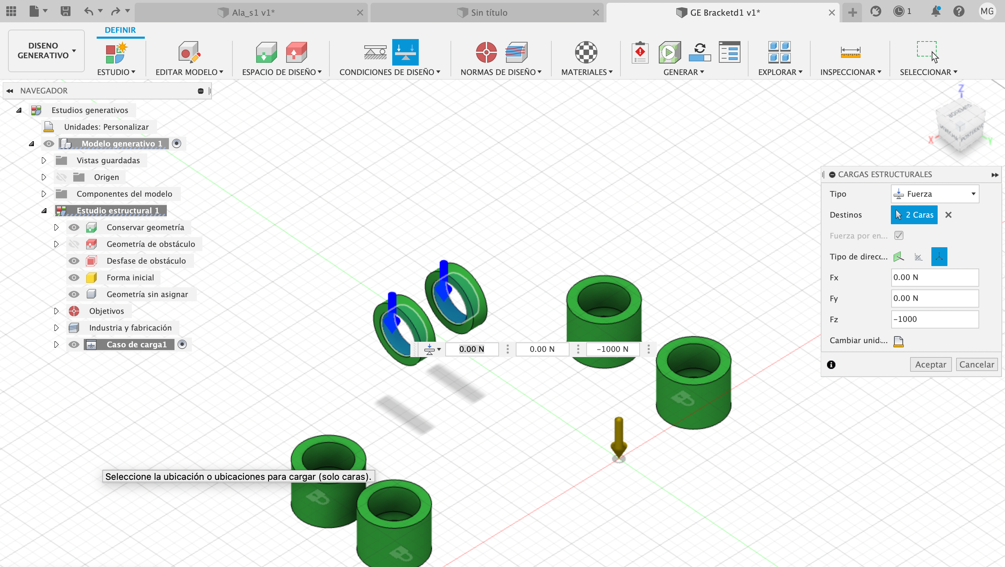Click the Fx input field in dialog
Image resolution: width=1005 pixels, height=567 pixels.
pos(935,277)
